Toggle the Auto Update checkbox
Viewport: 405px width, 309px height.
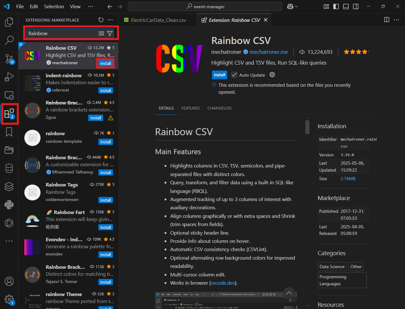coord(234,75)
